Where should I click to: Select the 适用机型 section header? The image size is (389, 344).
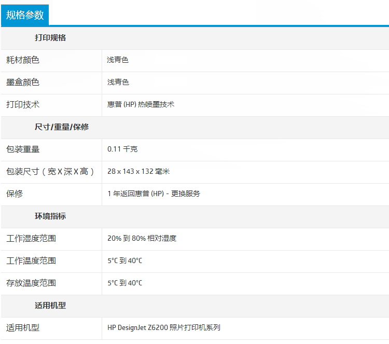[50, 306]
